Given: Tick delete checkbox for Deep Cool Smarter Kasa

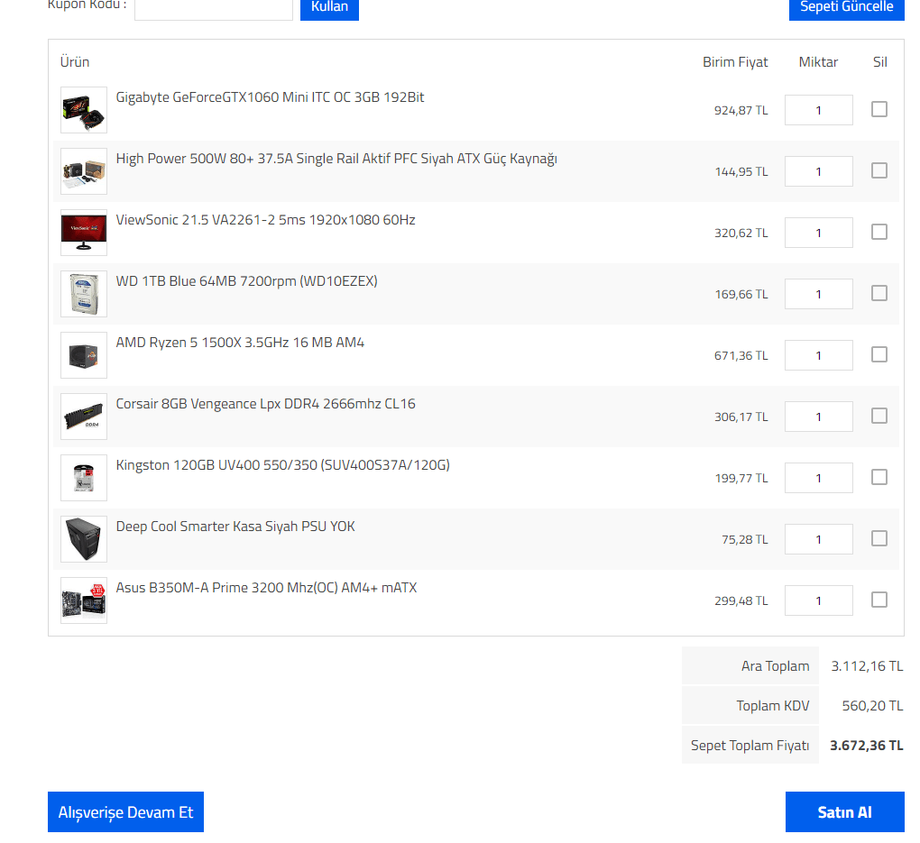Looking at the screenshot, I should [x=879, y=538].
